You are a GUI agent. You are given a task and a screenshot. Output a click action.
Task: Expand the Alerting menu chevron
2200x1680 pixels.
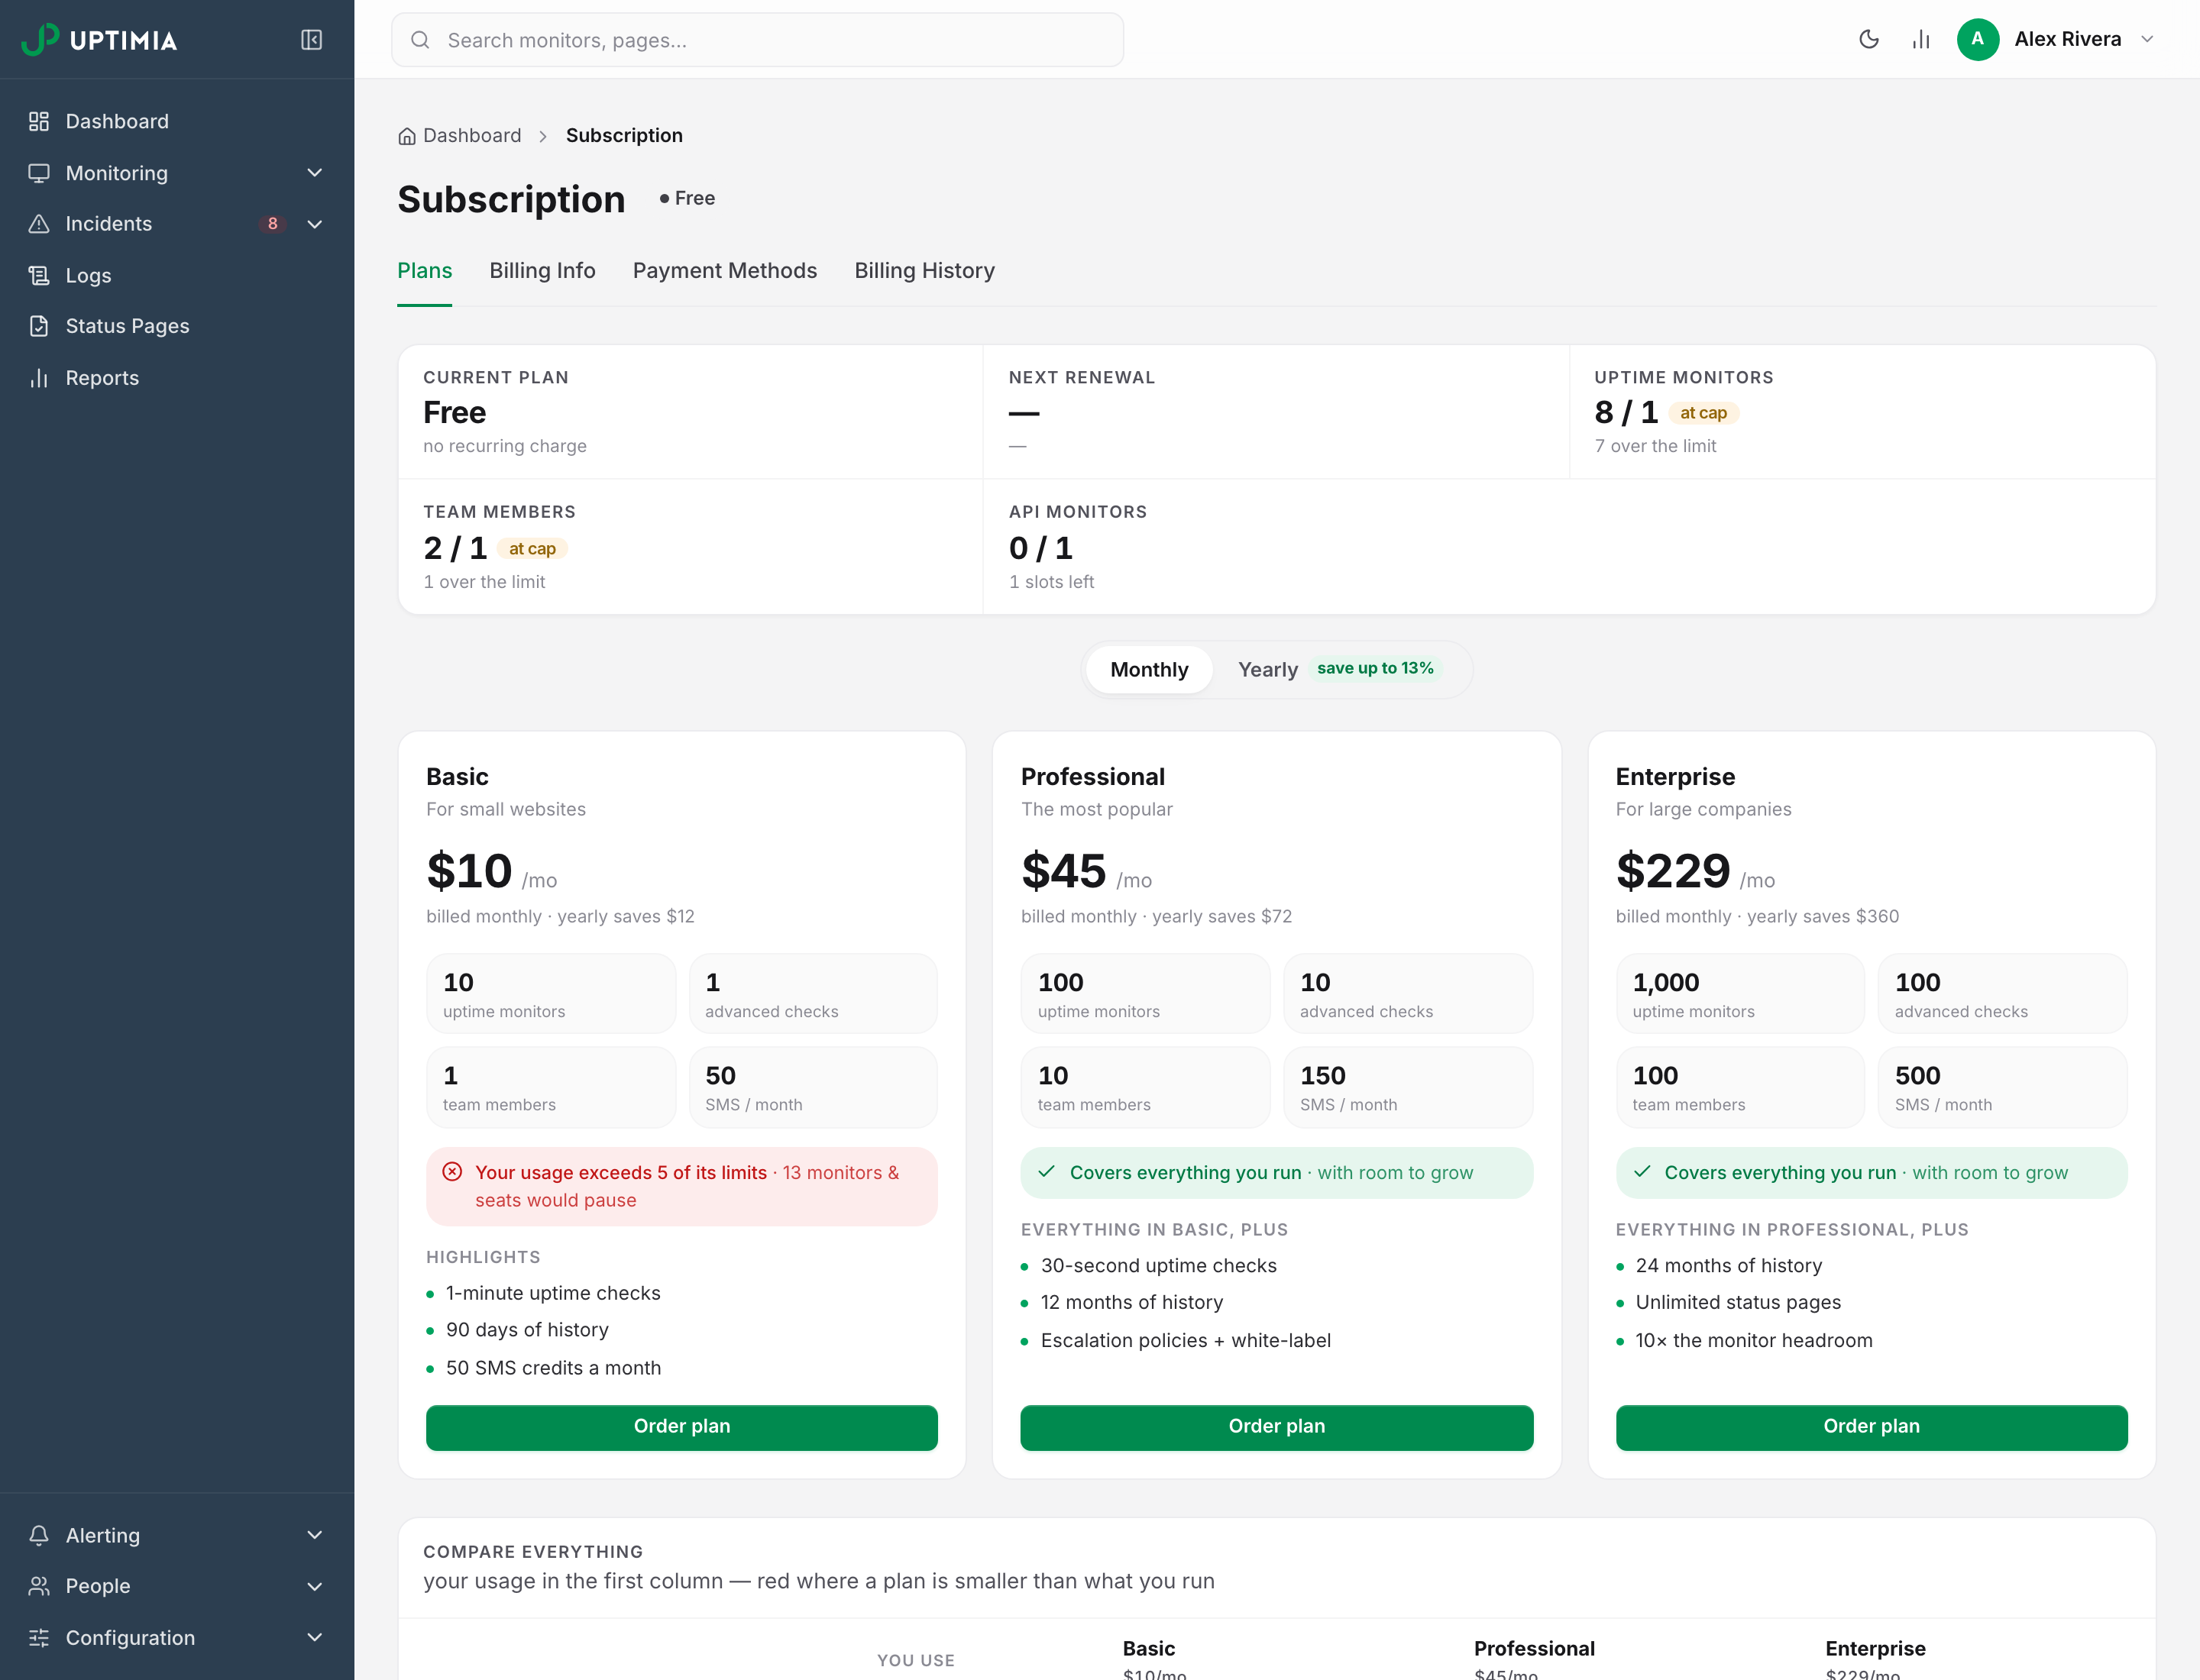[314, 1535]
